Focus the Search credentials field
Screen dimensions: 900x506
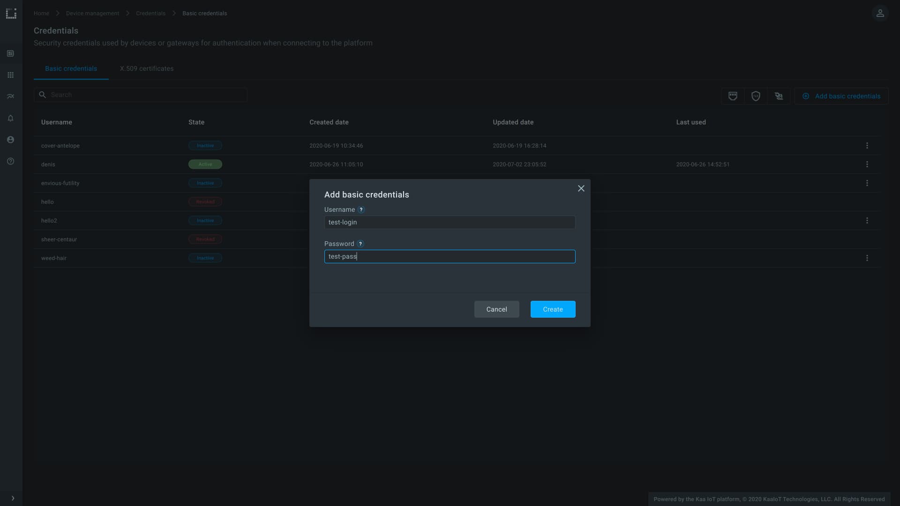pos(141,95)
